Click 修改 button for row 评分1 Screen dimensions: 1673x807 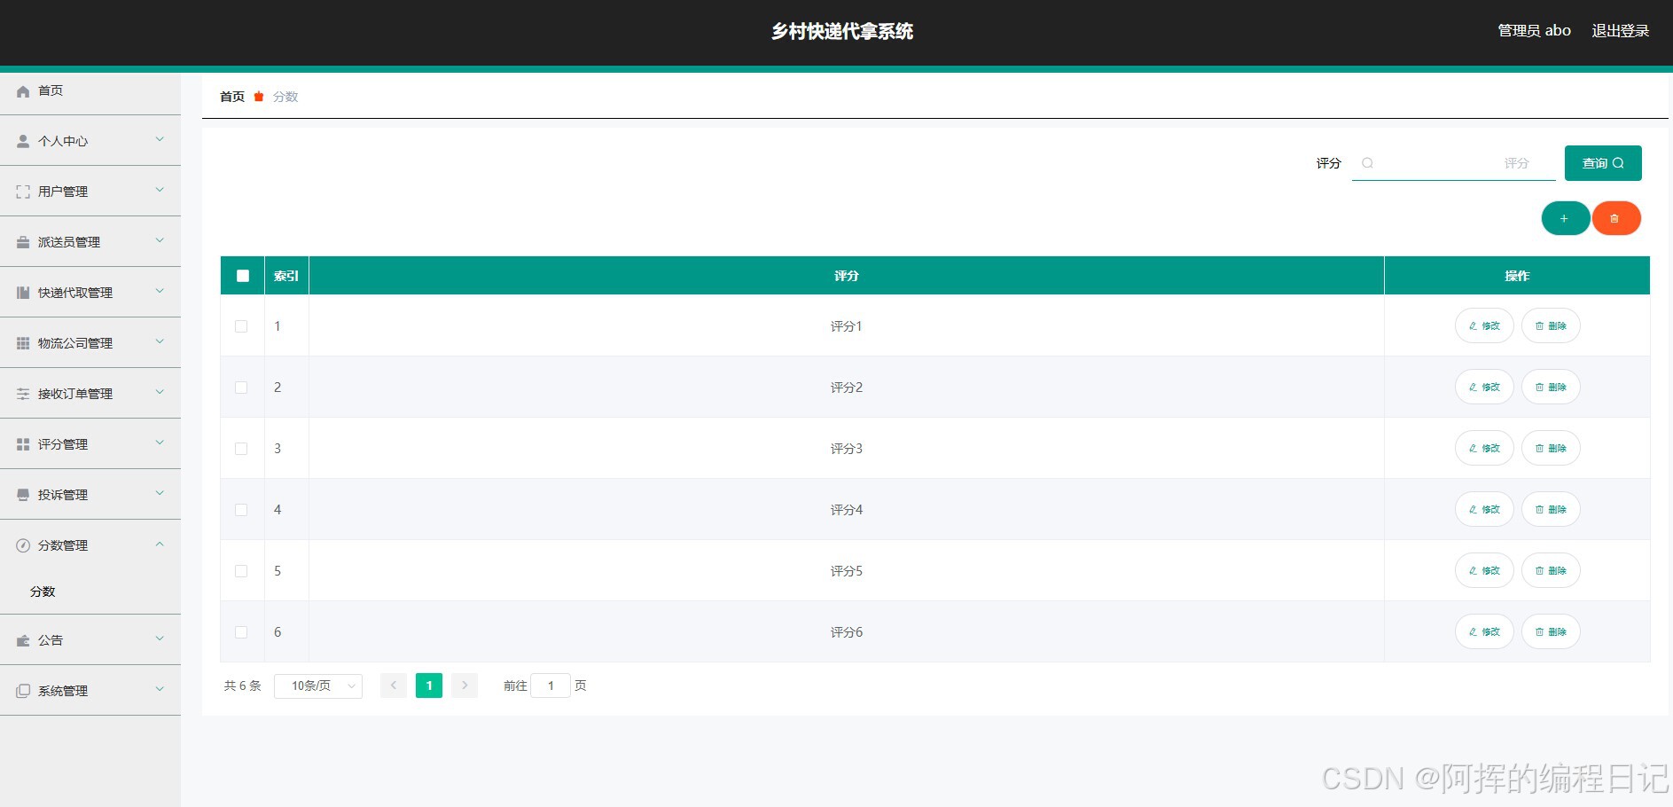pyautogui.click(x=1484, y=326)
